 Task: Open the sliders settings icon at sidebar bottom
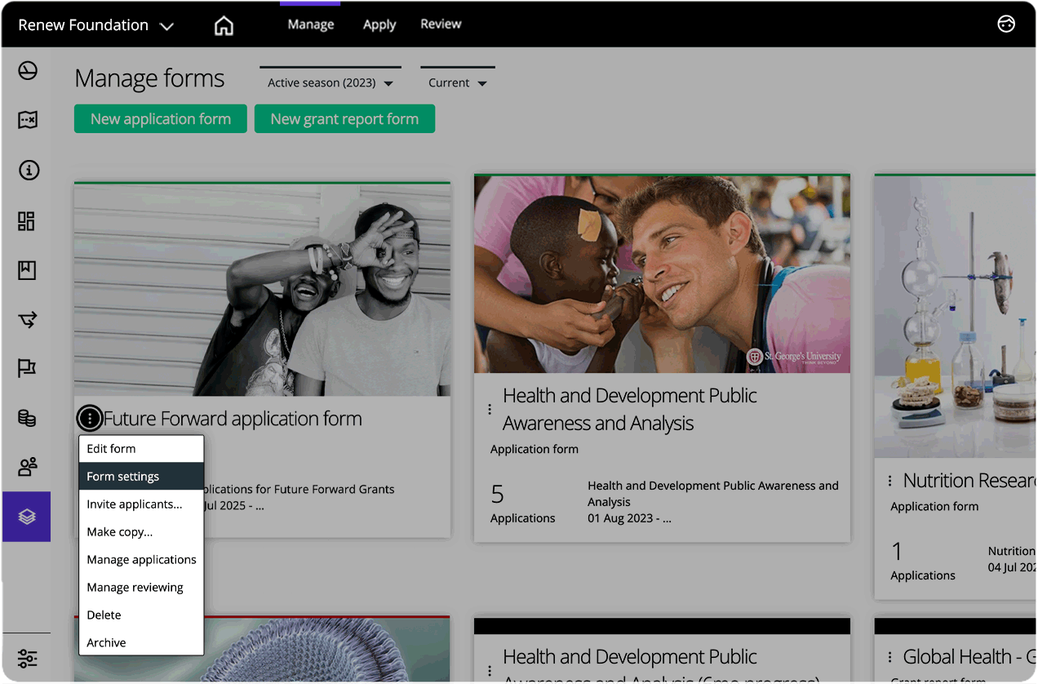27,658
